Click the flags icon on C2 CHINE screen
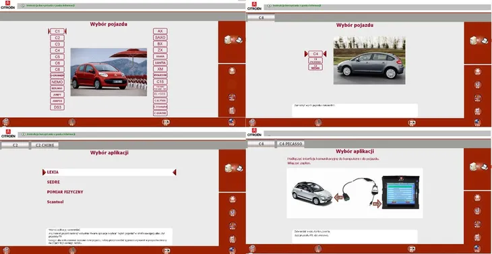The image size is (492, 254). click(x=233, y=226)
